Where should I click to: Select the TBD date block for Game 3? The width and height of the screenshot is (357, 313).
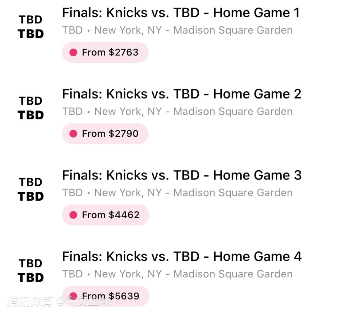pyautogui.click(x=31, y=189)
